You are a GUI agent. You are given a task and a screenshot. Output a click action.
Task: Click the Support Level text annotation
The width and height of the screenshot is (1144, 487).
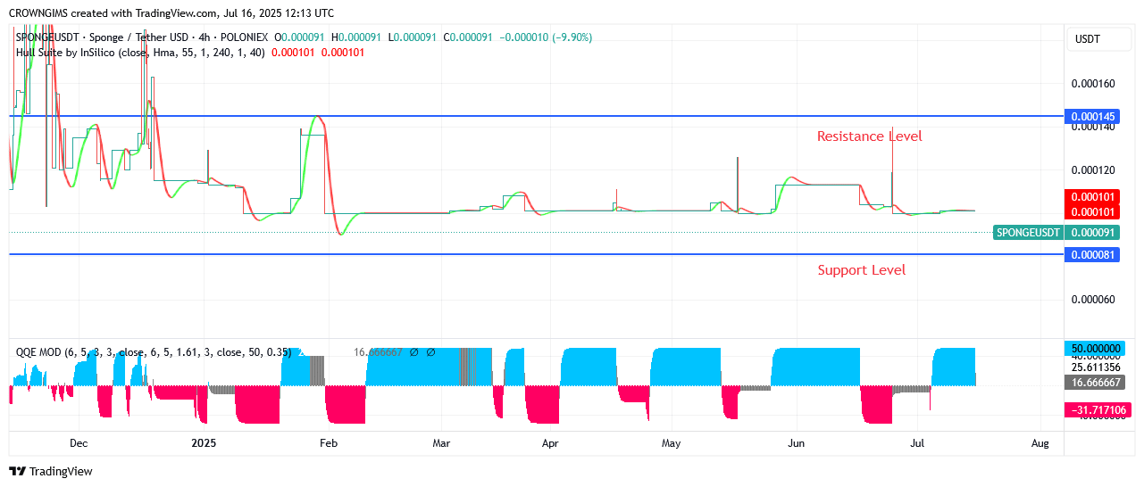(861, 270)
